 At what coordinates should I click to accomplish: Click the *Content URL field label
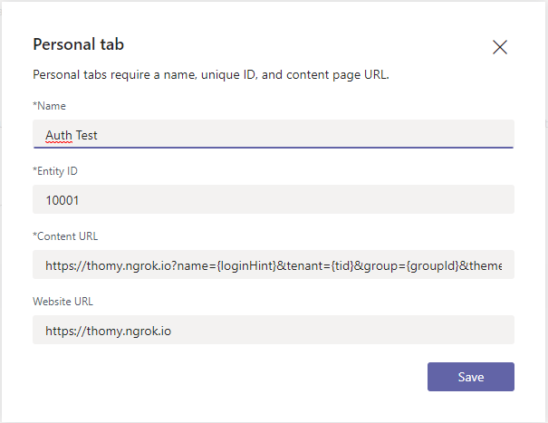click(x=65, y=236)
